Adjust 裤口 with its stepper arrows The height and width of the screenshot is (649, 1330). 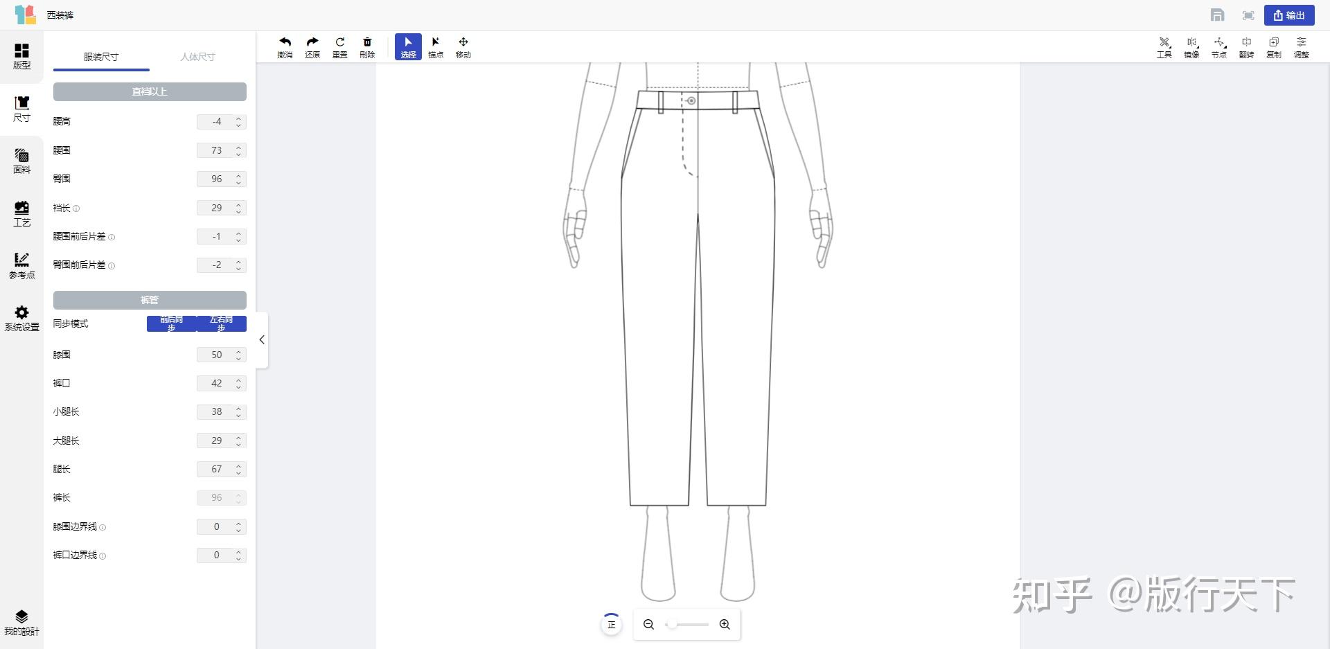pos(239,384)
